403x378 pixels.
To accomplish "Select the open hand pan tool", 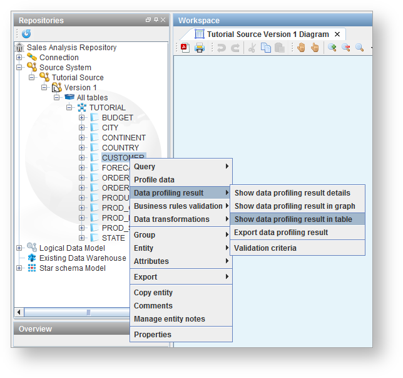I will (301, 48).
